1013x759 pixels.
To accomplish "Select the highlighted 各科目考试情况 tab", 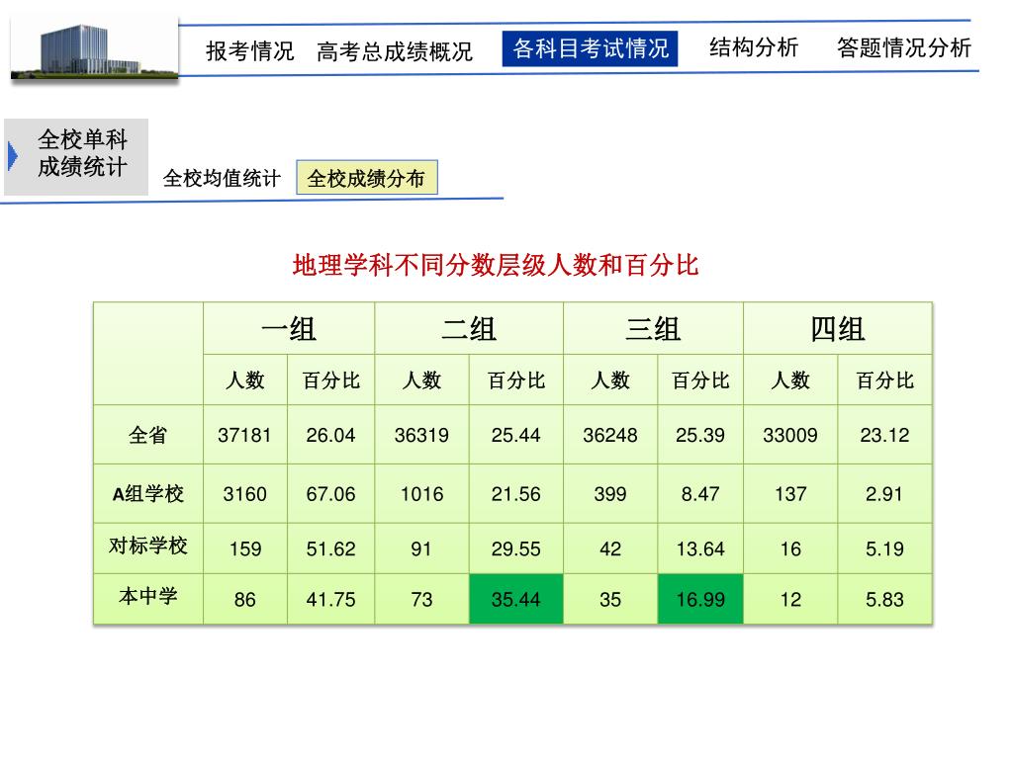I will tap(590, 48).
